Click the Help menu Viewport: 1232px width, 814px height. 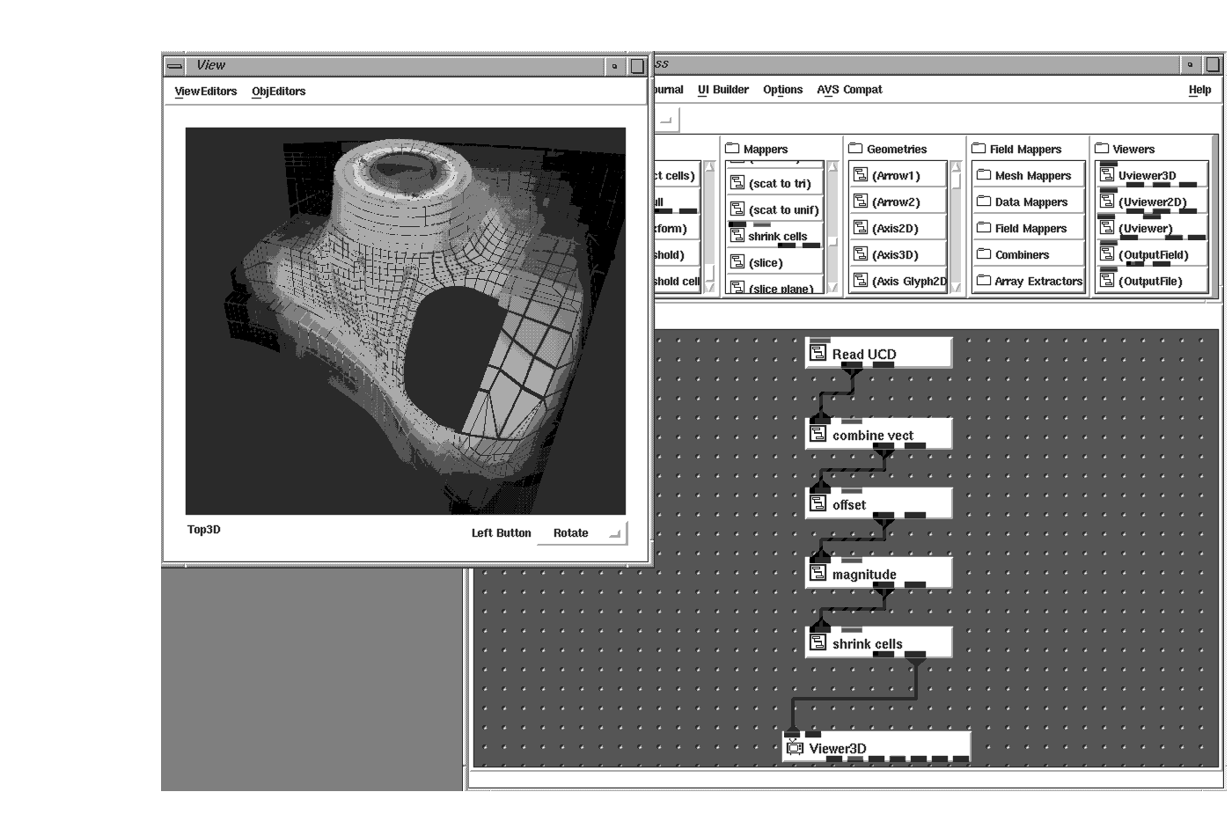(x=1199, y=90)
